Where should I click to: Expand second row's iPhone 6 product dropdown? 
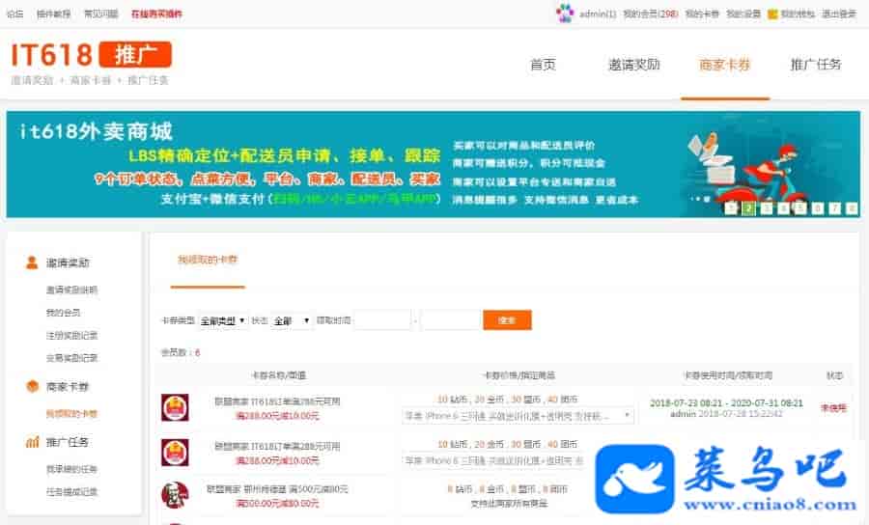pos(493,460)
